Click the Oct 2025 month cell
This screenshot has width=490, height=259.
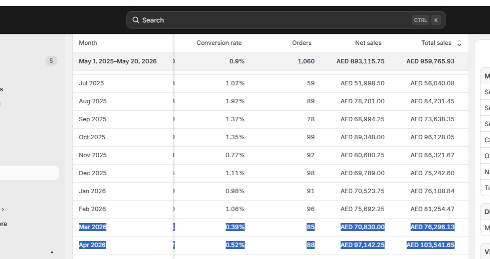tap(92, 137)
